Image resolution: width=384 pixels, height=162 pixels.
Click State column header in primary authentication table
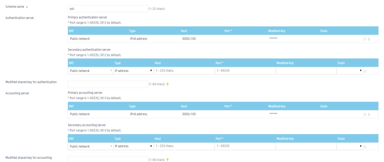(324, 31)
